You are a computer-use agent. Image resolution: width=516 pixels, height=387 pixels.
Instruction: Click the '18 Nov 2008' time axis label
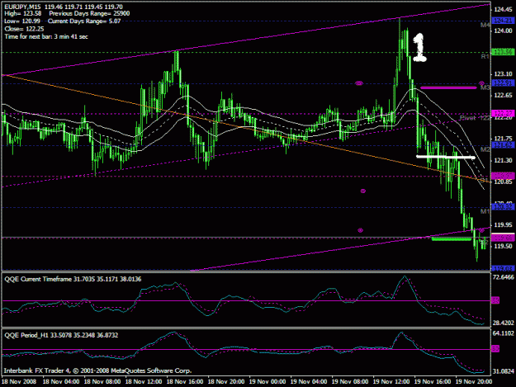tap(19, 382)
